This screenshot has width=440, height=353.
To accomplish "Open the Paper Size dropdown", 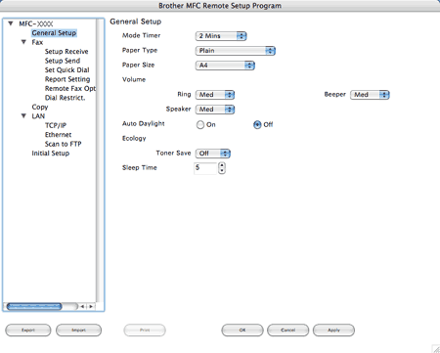I will click(225, 66).
